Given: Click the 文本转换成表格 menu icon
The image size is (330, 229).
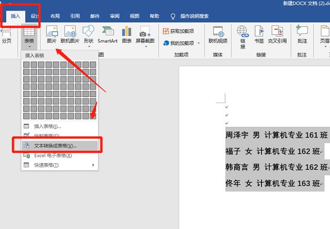Looking at the screenshot, I should (26, 145).
